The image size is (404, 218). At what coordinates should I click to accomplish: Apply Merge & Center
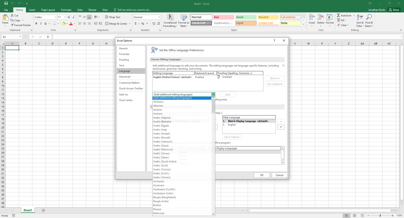(x=116, y=23)
